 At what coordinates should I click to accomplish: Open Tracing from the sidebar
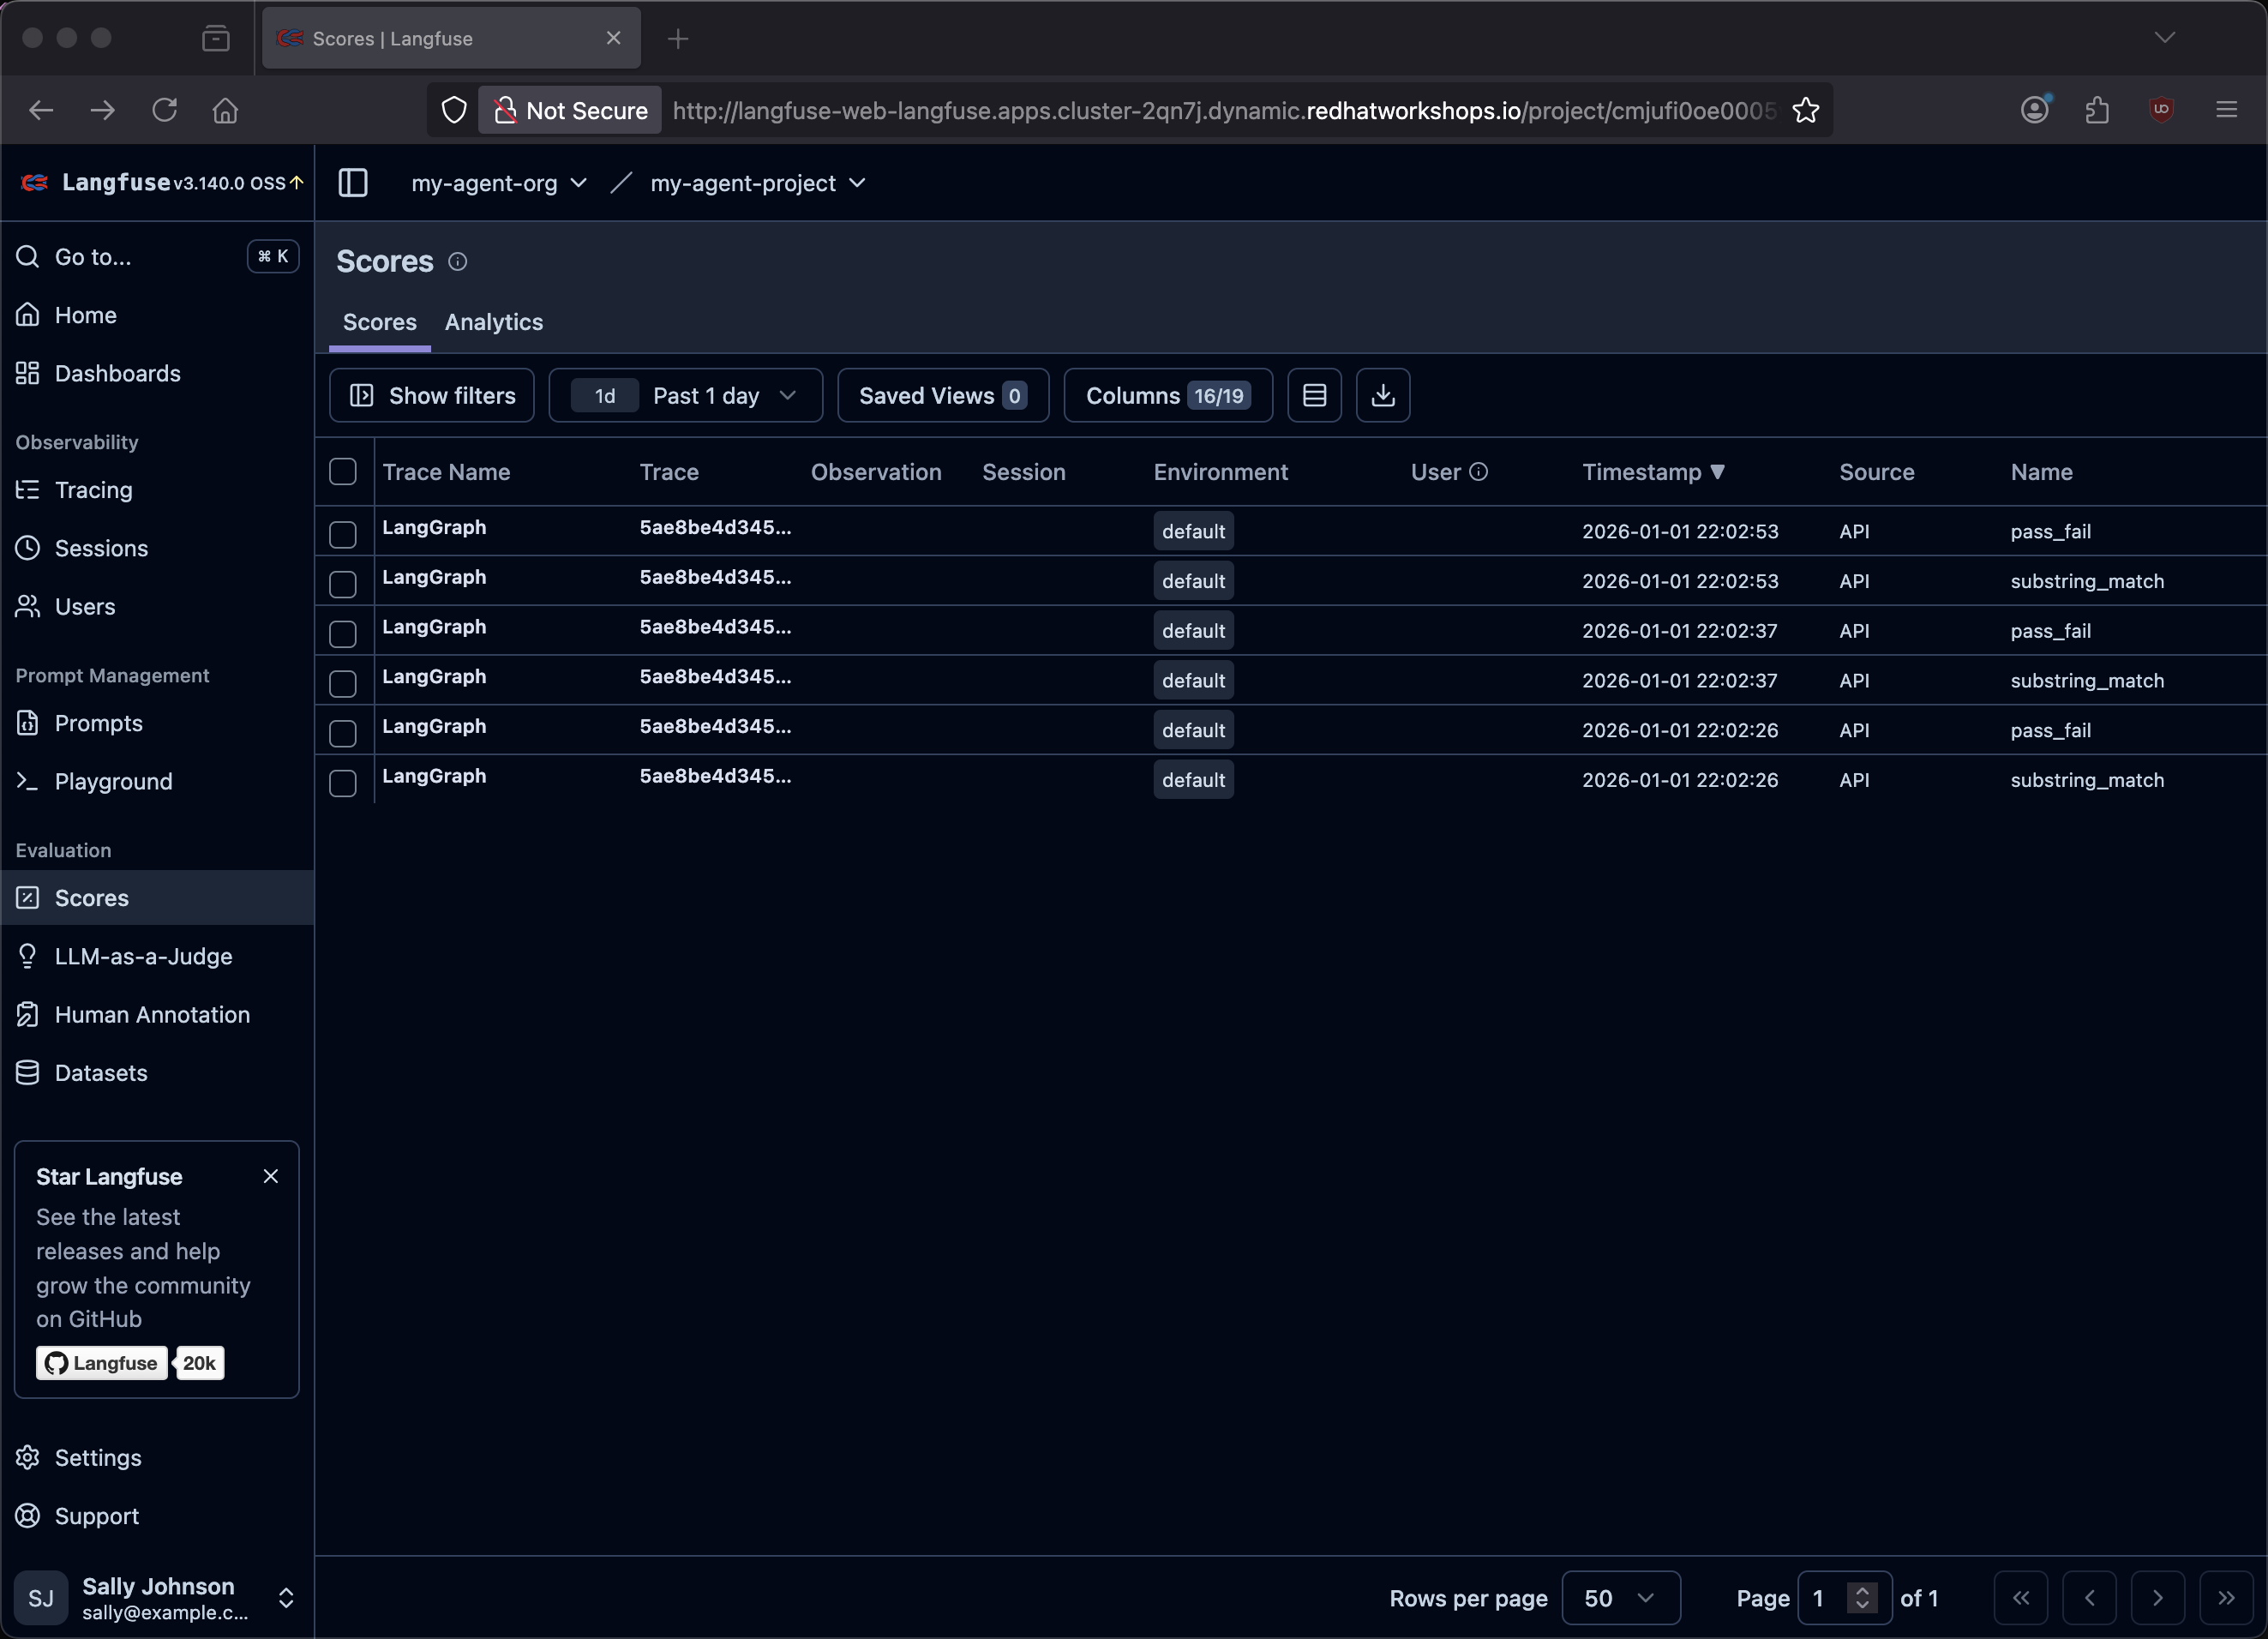point(93,490)
